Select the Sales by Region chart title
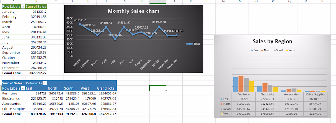Screen dimensions: 336x123 pyautogui.click(x=272, y=41)
